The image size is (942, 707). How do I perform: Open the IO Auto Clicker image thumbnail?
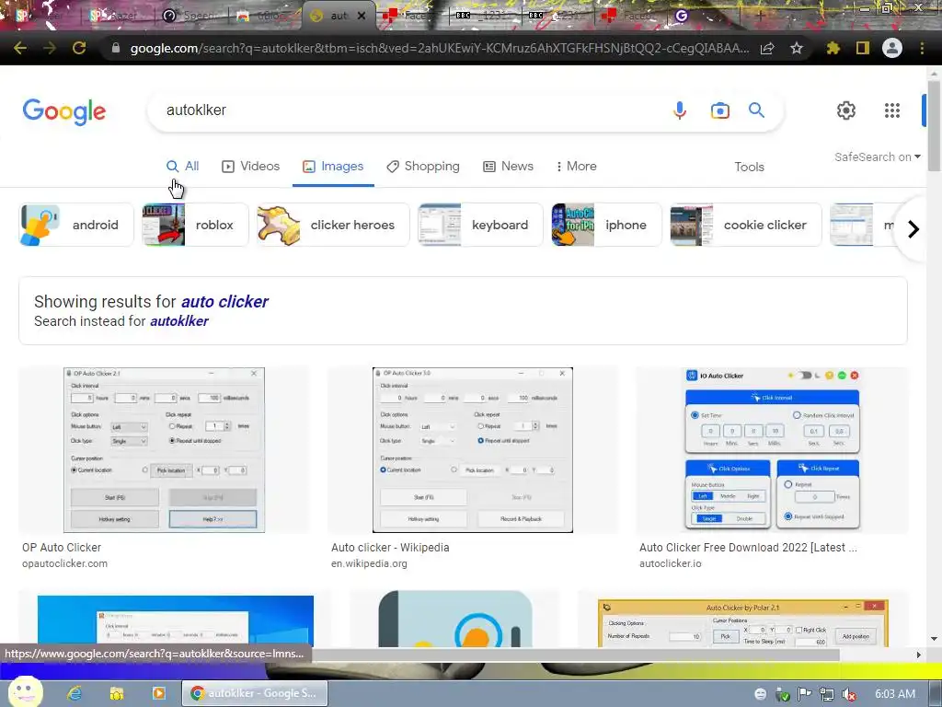point(773,449)
